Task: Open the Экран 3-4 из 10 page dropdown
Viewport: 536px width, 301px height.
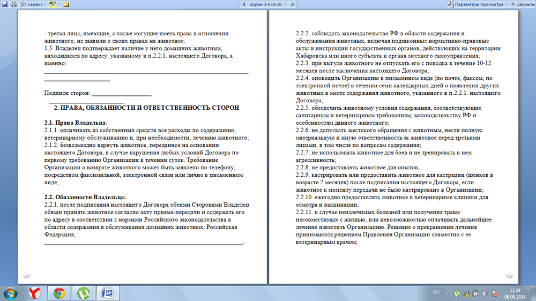Action: [266, 4]
